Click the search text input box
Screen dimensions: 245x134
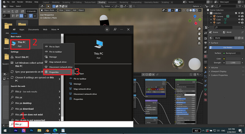click(x=71, y=124)
